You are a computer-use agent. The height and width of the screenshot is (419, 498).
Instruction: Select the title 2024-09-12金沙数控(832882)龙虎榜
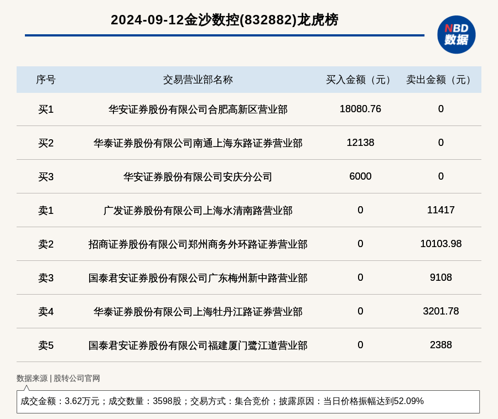pos(225,20)
